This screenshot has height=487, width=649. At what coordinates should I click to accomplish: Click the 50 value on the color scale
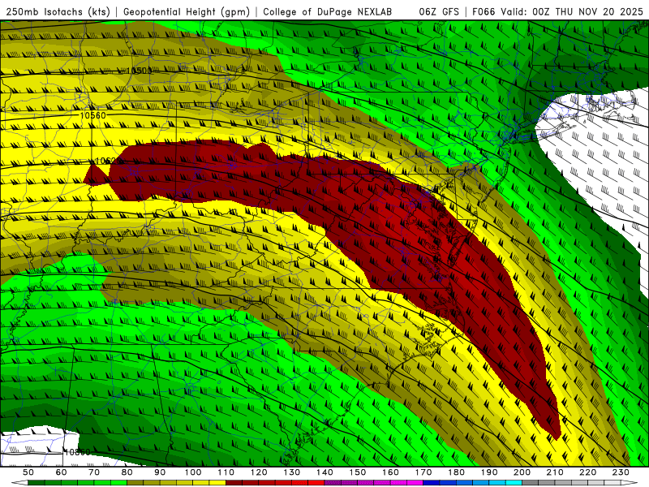[x=28, y=472]
